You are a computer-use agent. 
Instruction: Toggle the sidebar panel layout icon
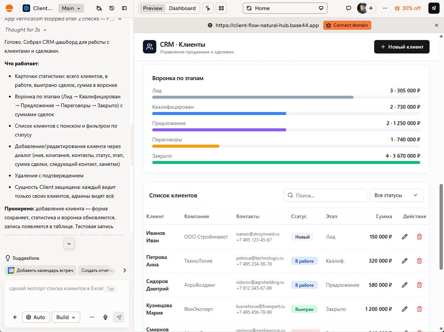[124, 8]
